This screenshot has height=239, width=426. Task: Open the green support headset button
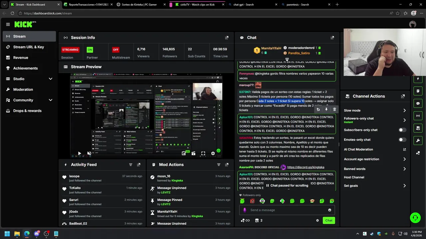415,218
